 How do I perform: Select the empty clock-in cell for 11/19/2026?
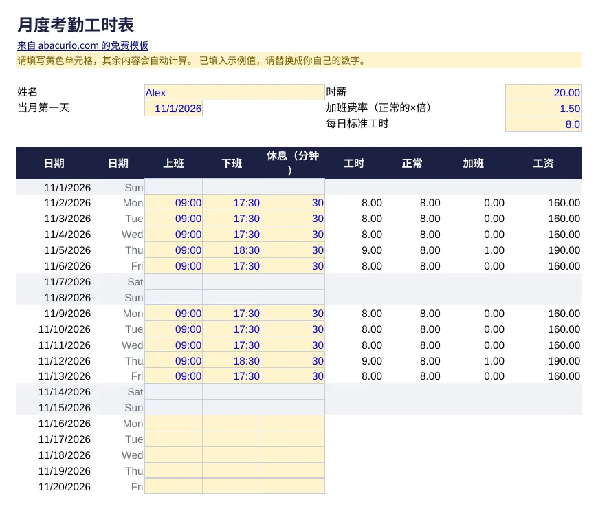click(x=173, y=470)
